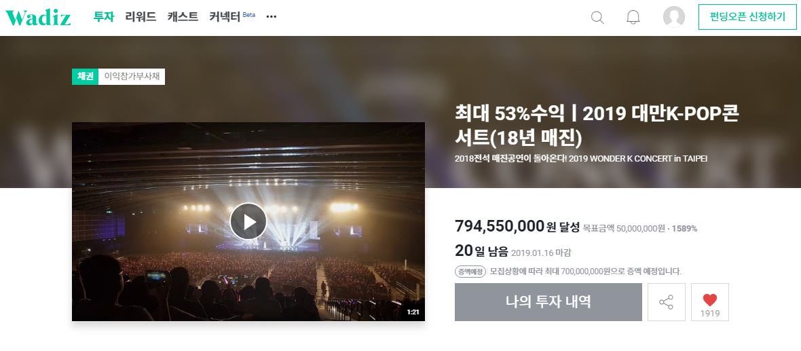The height and width of the screenshot is (351, 801).
Task: Play the concert video
Action: pyautogui.click(x=248, y=221)
